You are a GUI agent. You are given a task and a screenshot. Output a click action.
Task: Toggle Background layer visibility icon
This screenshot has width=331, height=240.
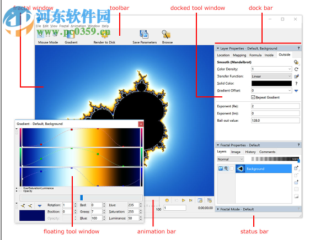click(x=221, y=168)
